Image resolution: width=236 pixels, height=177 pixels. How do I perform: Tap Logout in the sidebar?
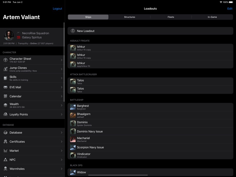(58, 9)
